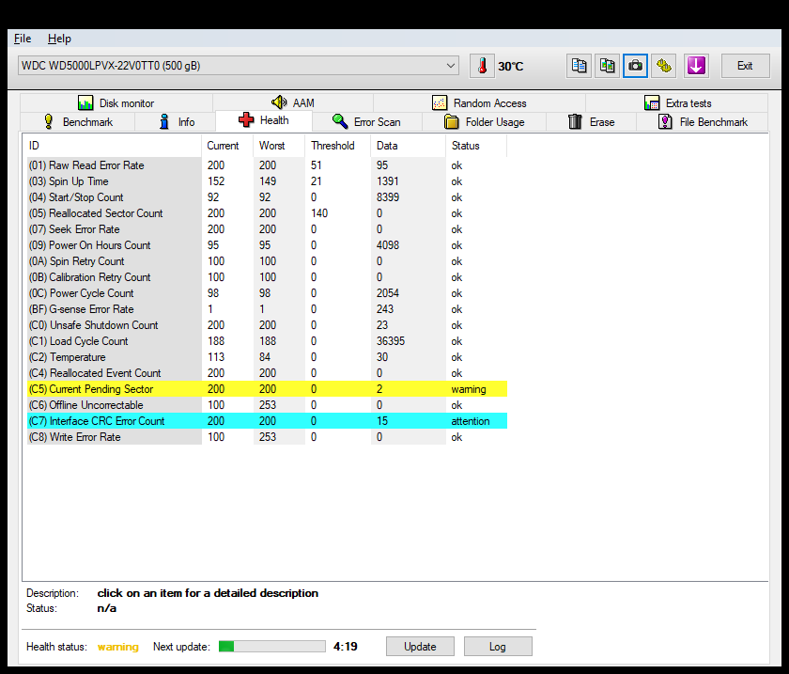Click the folder icon for Folder Usage

[451, 122]
